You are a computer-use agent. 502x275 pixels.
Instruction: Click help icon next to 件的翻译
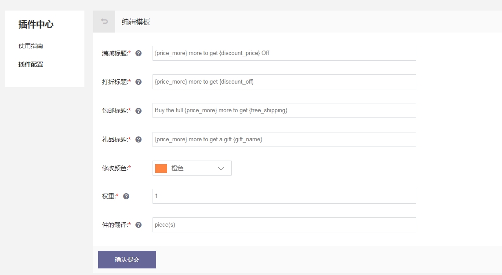coord(138,225)
